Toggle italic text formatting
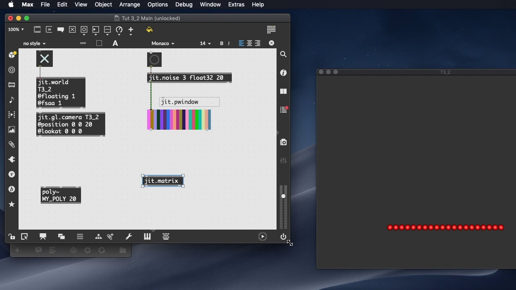Viewport: 516px width, 290px height. pyautogui.click(x=229, y=43)
